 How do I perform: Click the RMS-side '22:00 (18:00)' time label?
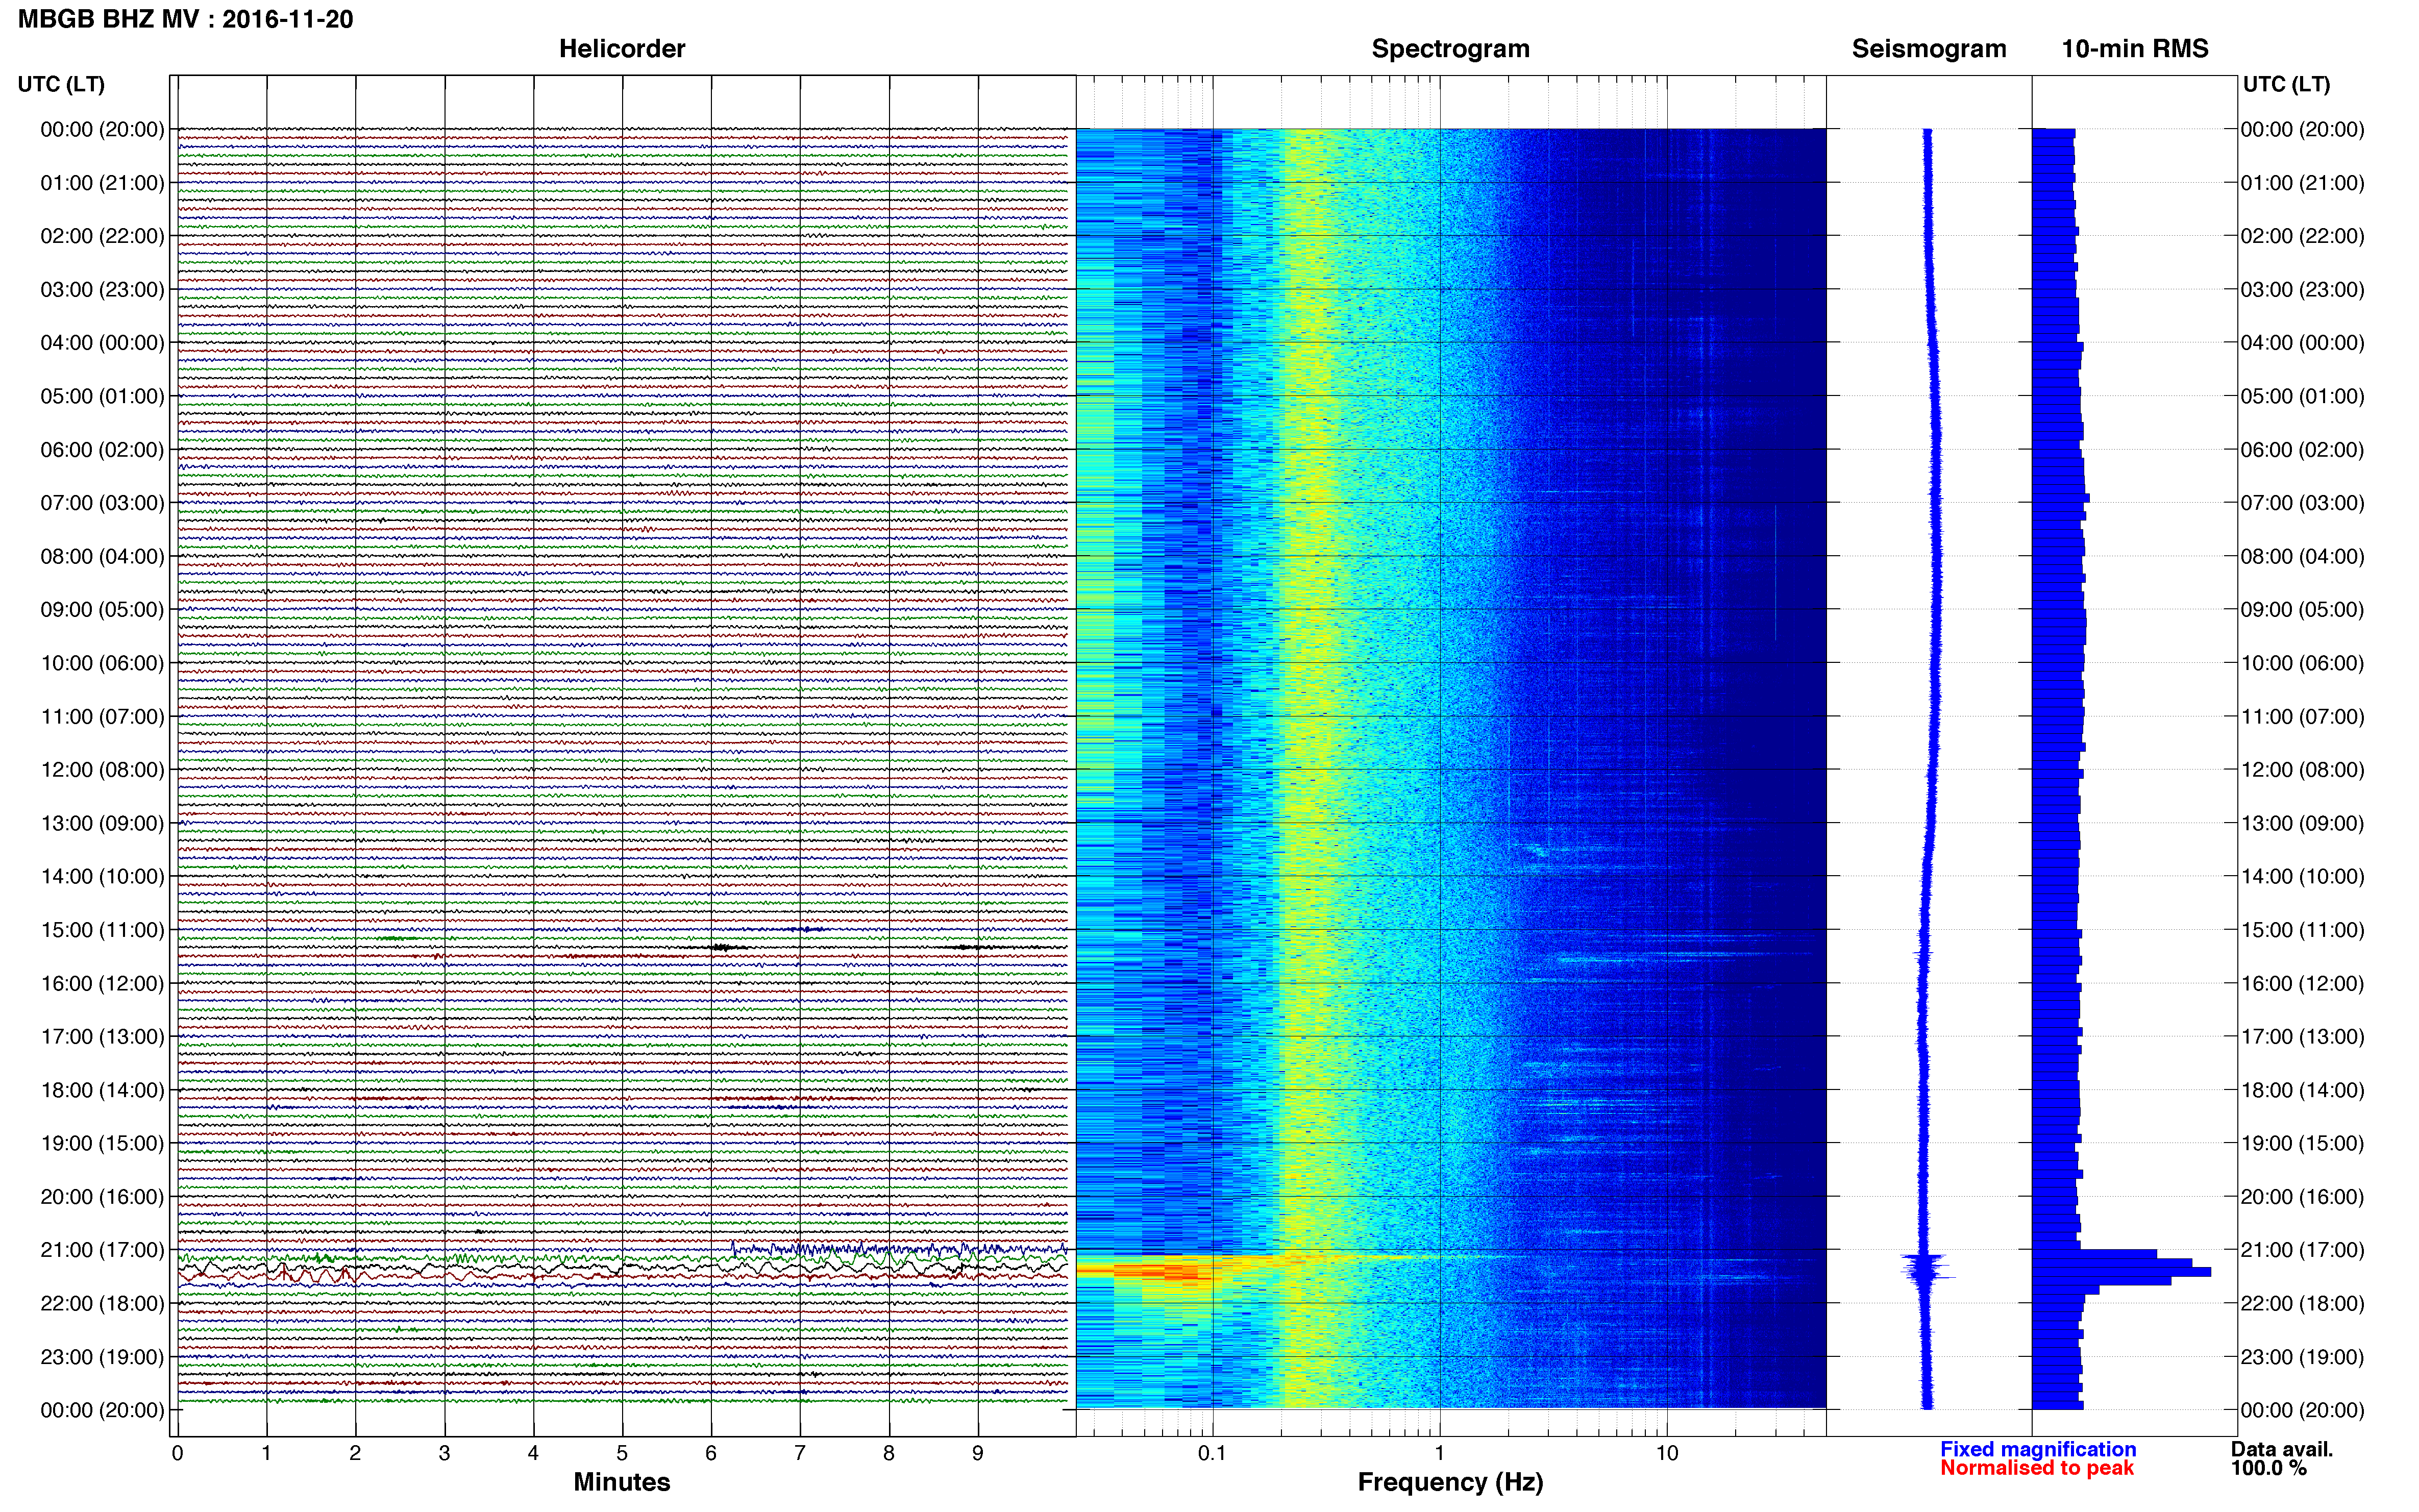coord(2302,1304)
